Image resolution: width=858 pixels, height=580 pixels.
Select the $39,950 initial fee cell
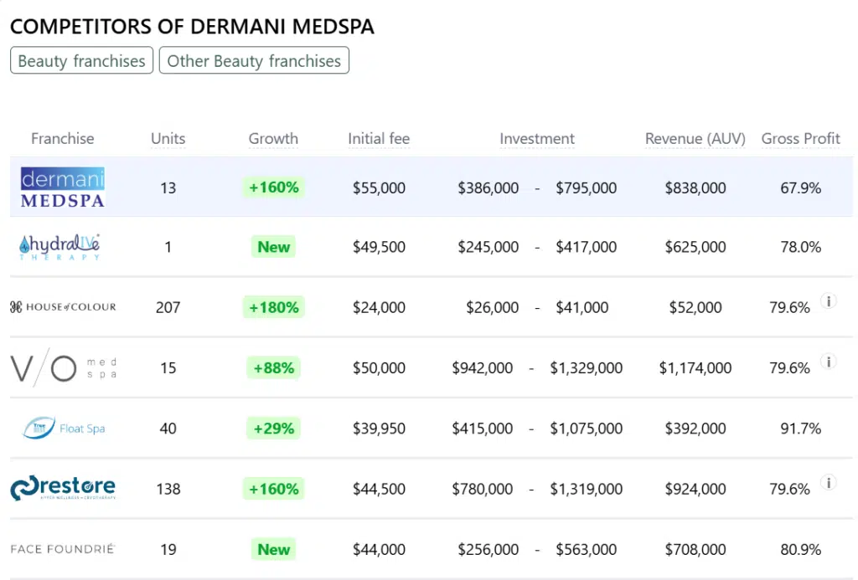pos(379,428)
